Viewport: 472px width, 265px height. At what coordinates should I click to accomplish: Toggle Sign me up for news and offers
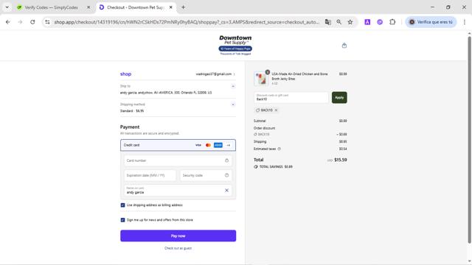click(x=122, y=220)
